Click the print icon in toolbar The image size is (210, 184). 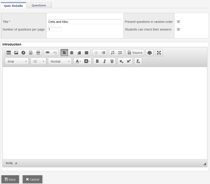[149, 53]
